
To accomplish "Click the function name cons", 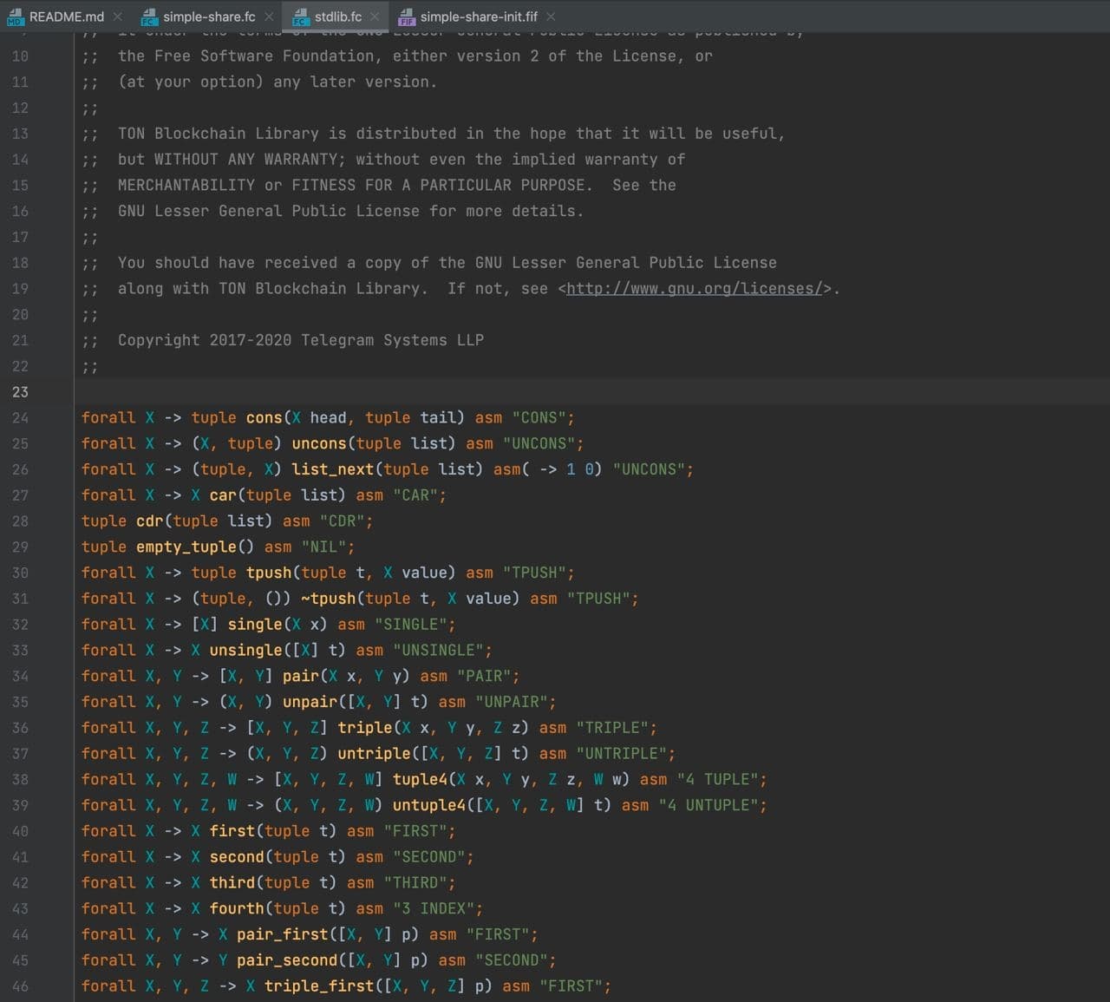I will [264, 418].
